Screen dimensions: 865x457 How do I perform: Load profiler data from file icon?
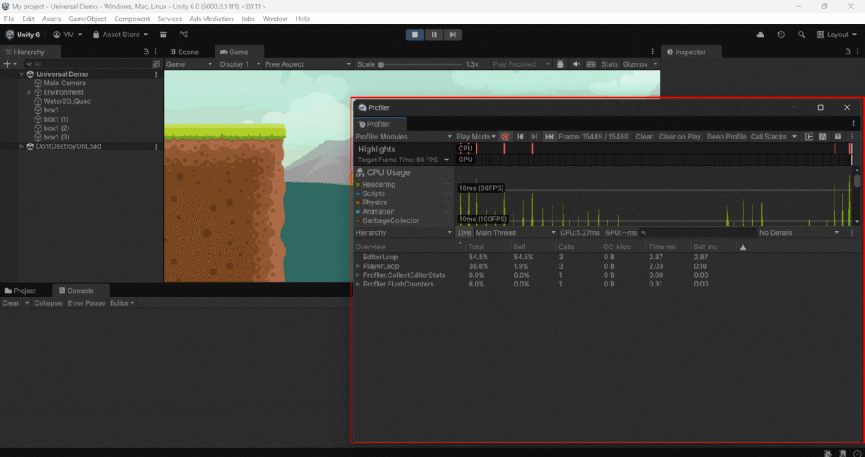808,137
